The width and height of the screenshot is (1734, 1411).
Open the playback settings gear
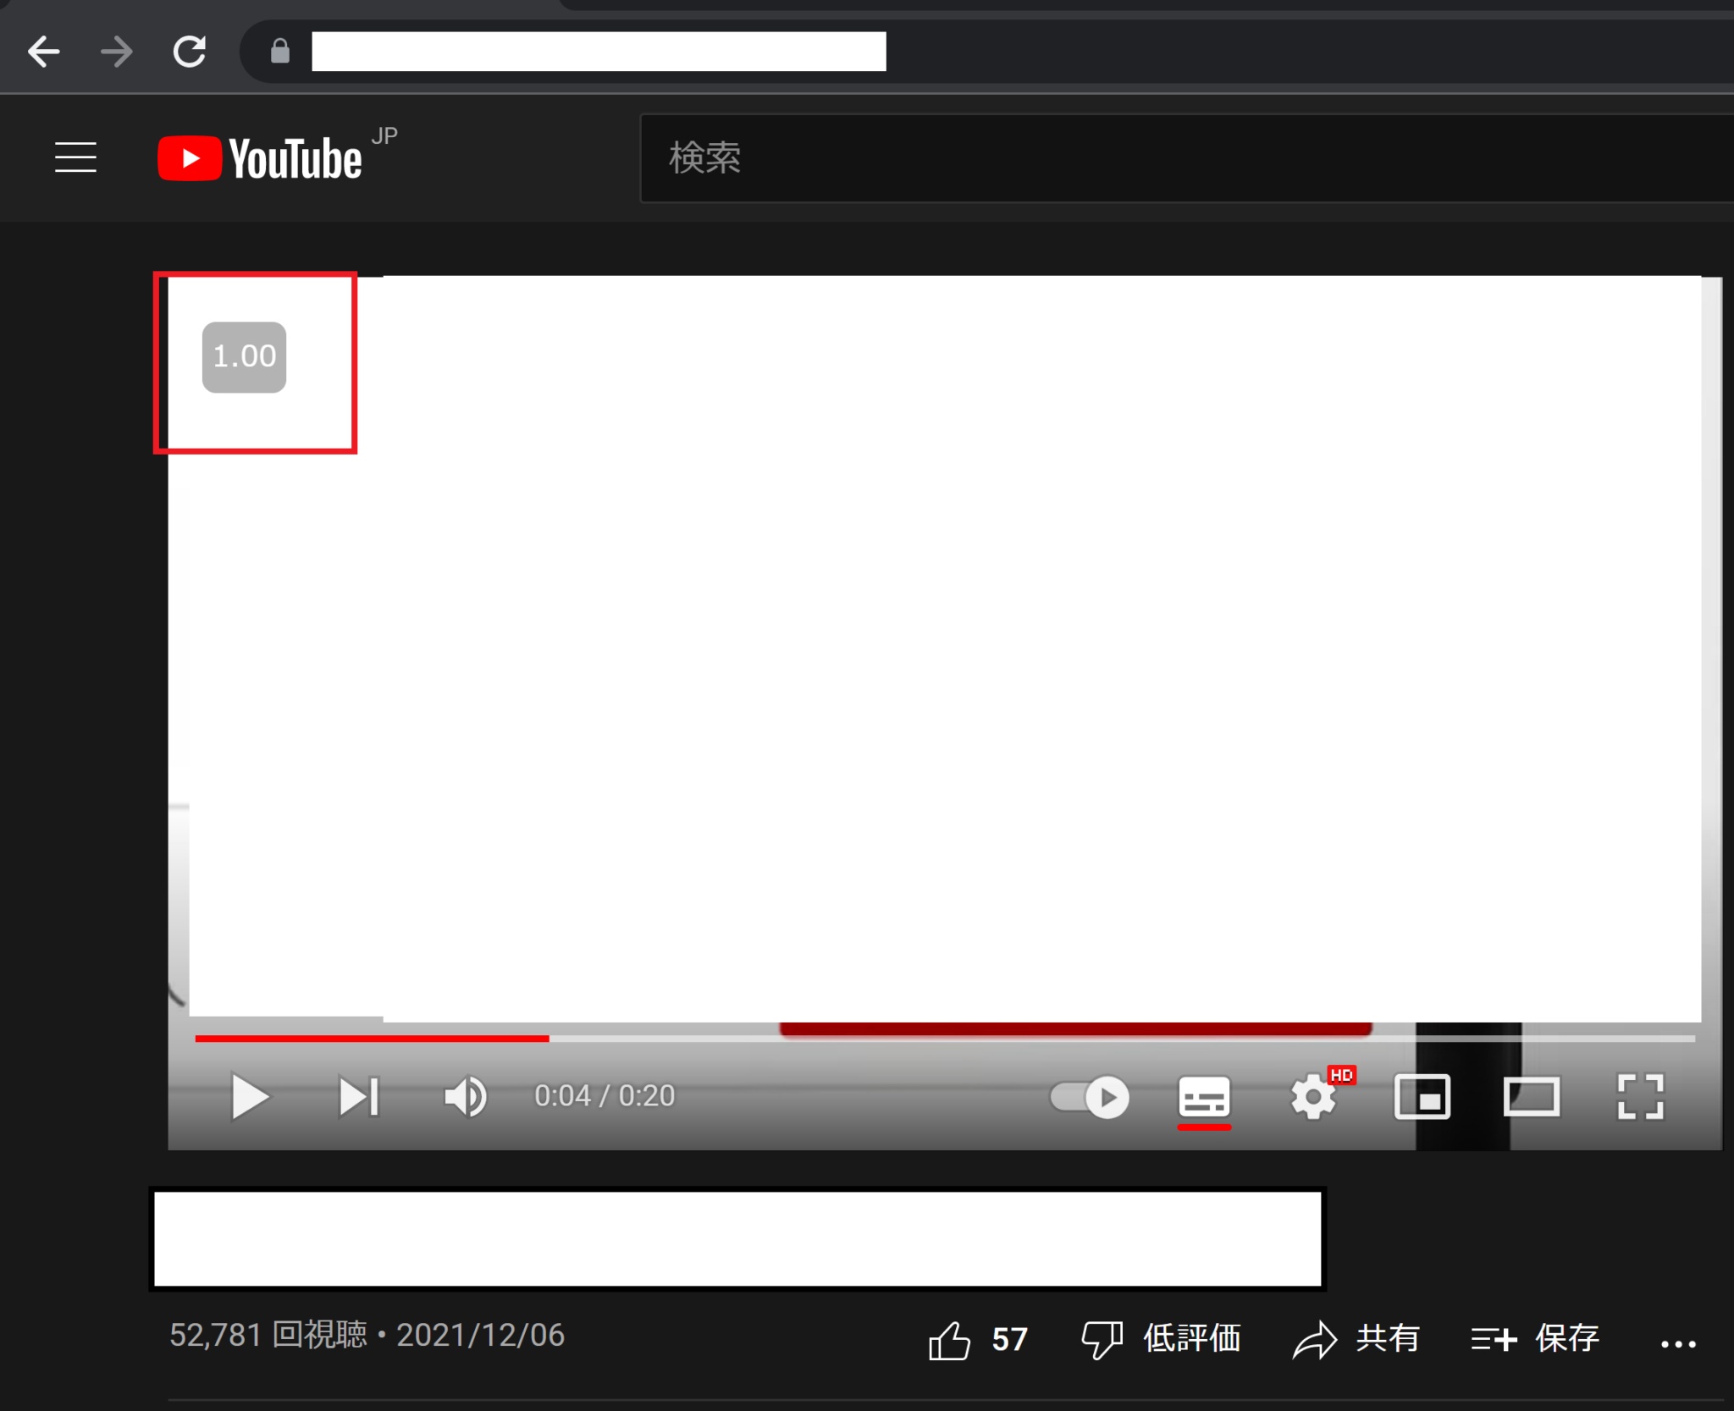tap(1313, 1097)
